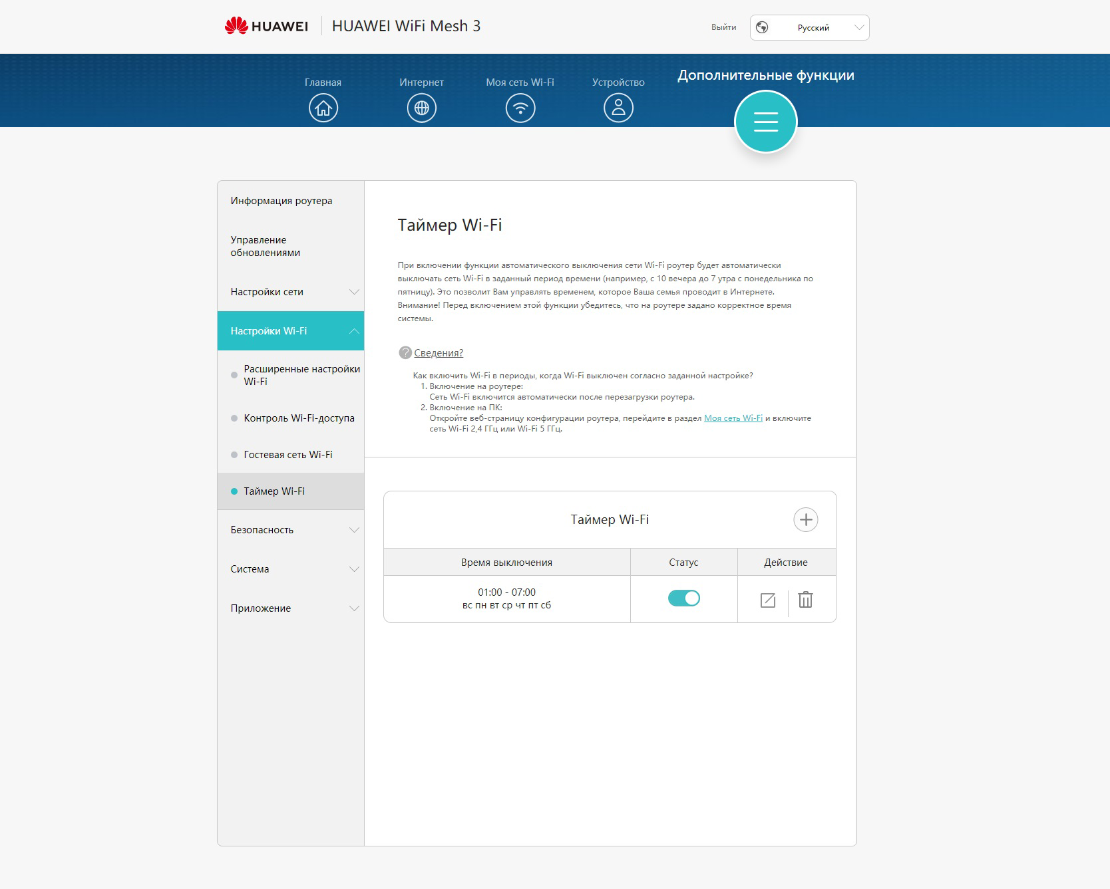Screen dimensions: 1110x889
Task: Add a new Wi-Fi timer with plus icon
Action: [806, 519]
